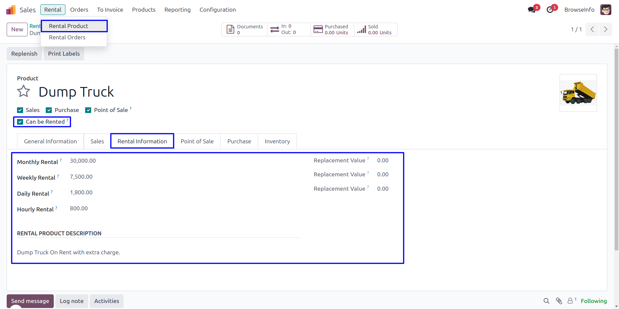The image size is (619, 309).
Task: Click the search icon in the chatter
Action: click(546, 301)
